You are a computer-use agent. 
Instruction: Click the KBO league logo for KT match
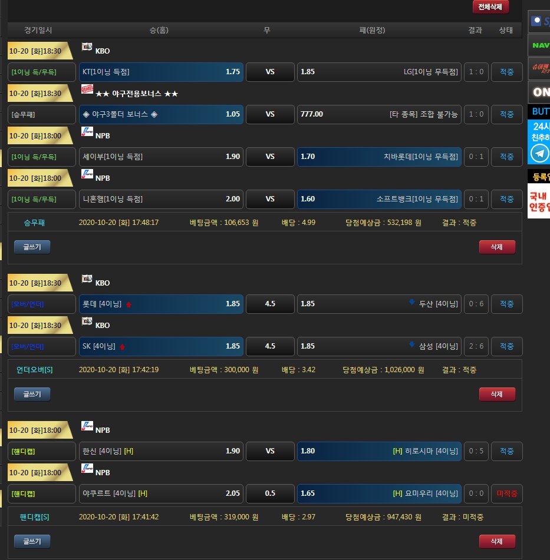[87, 47]
